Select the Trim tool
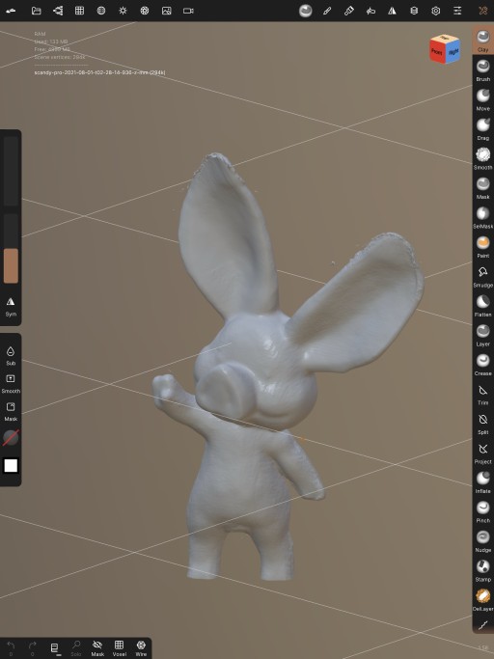 (482, 394)
